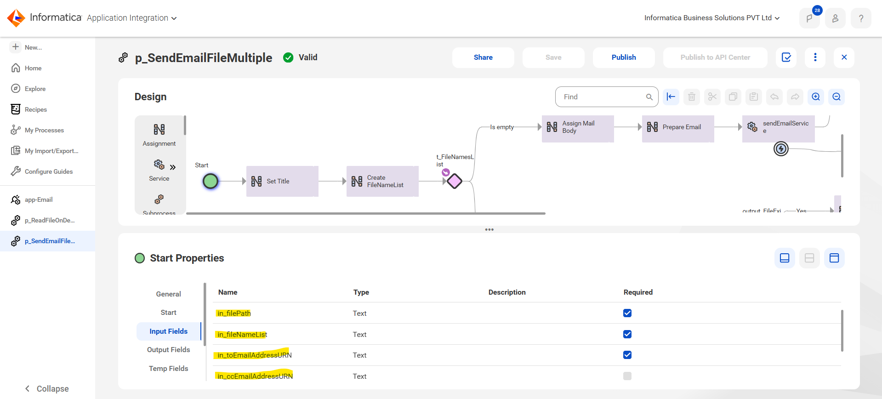Select the Set Title step
The height and width of the screenshot is (399, 882).
coord(282,181)
